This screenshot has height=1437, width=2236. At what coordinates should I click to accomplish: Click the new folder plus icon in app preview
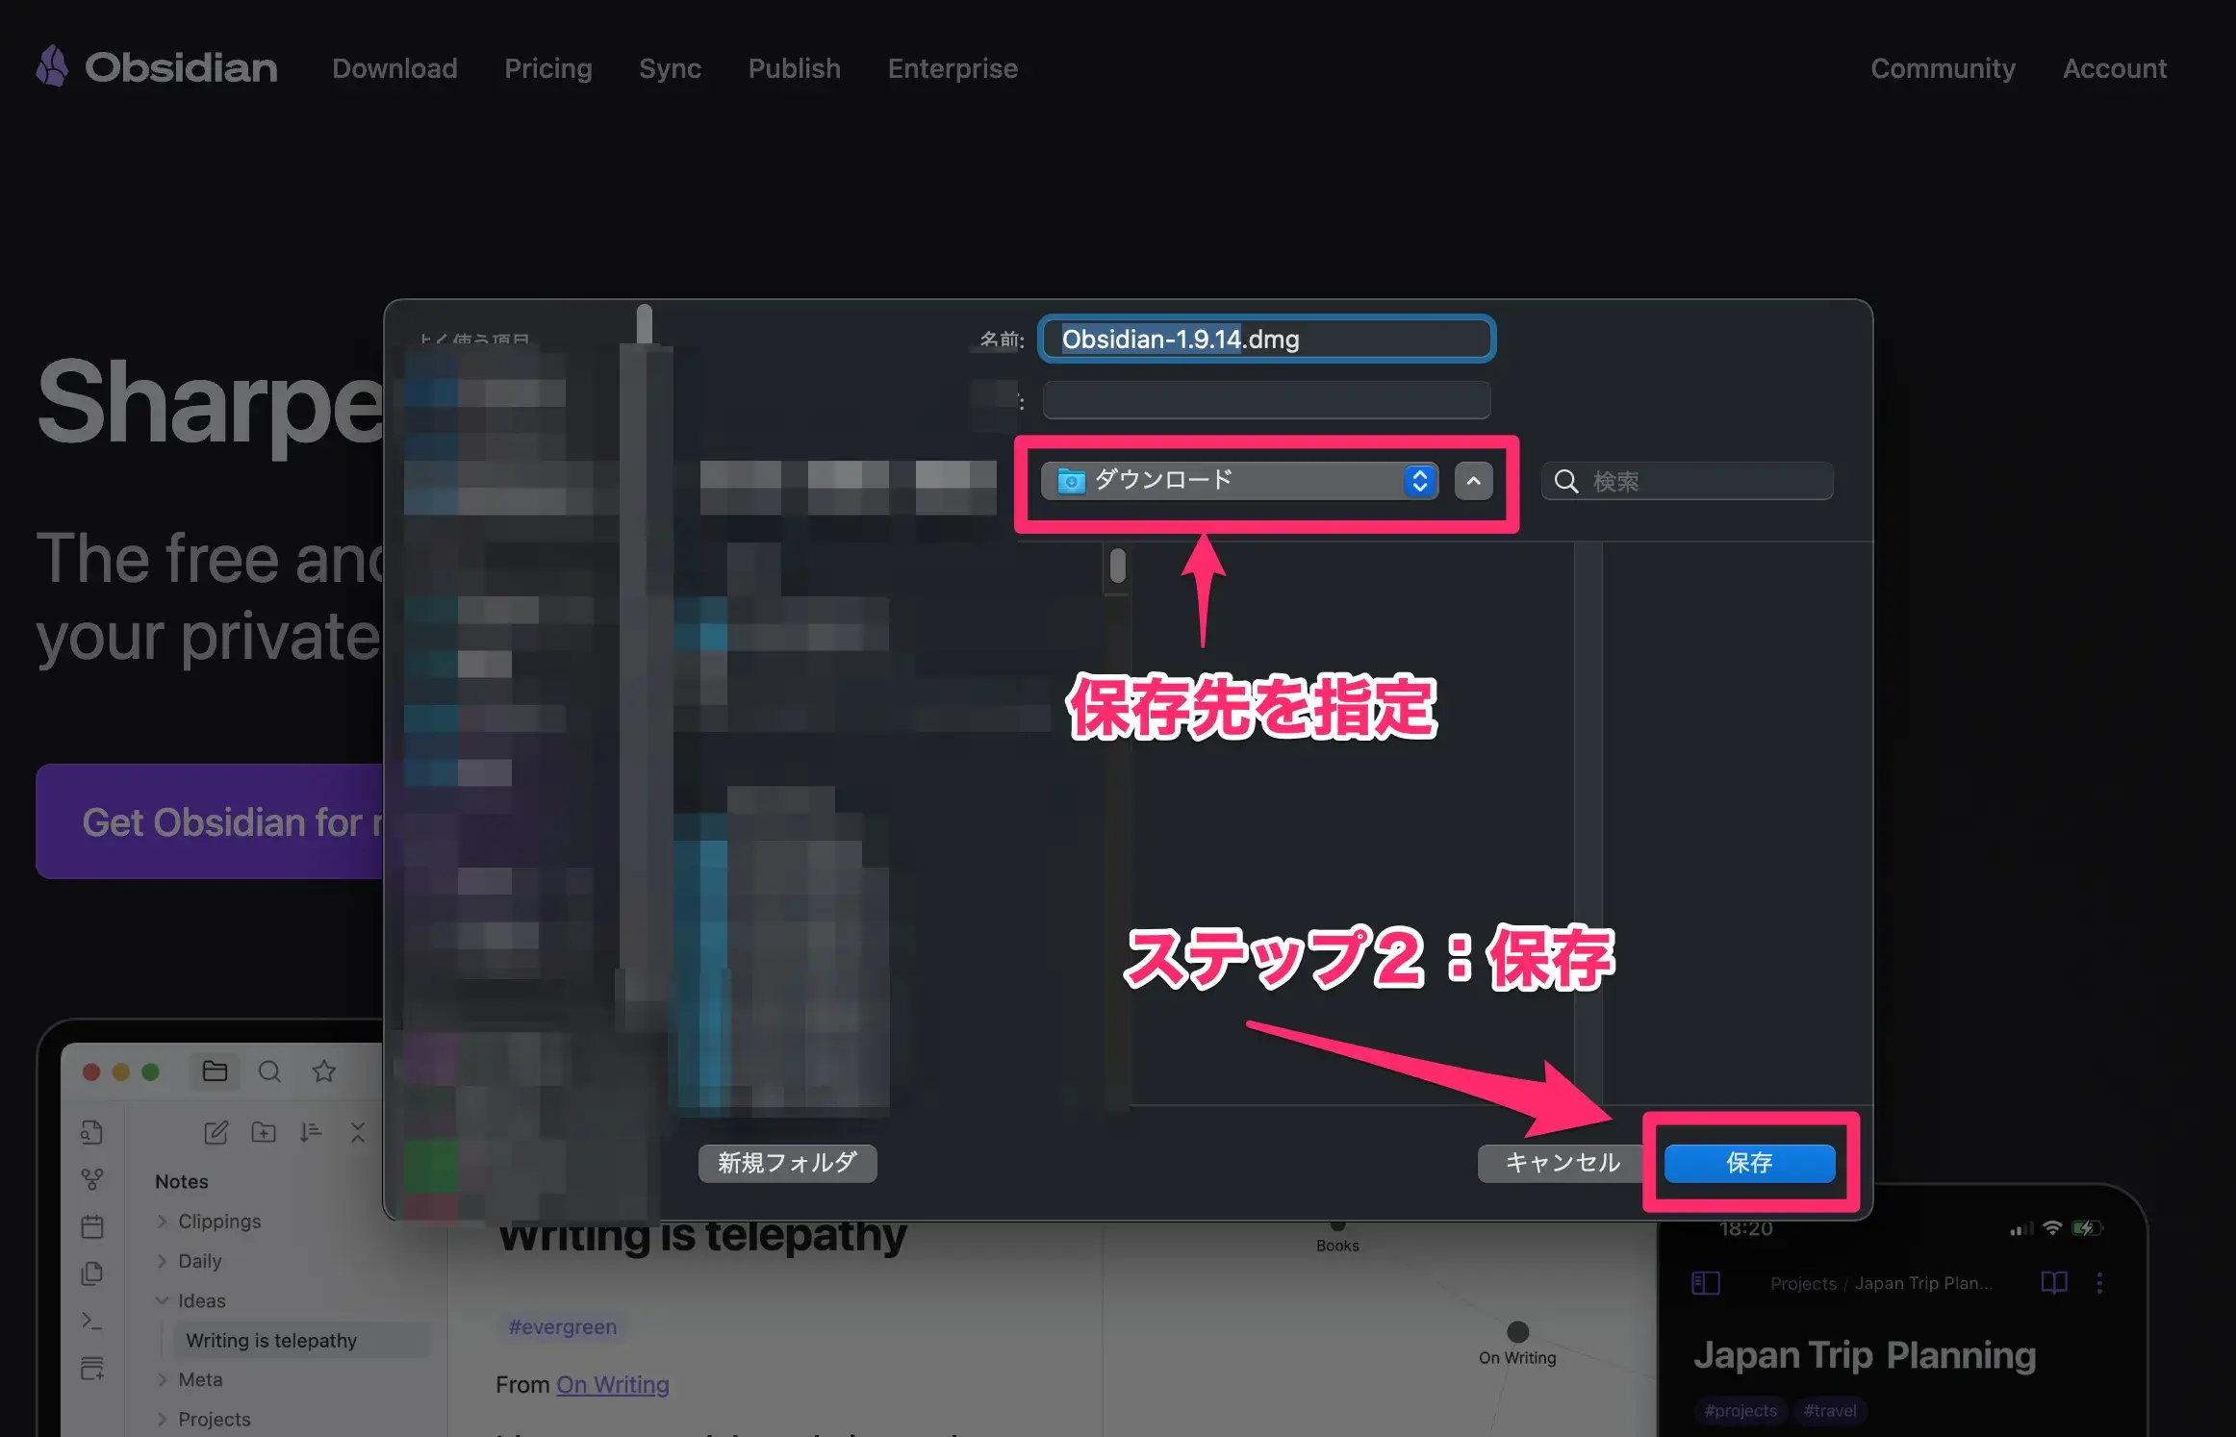point(264,1132)
